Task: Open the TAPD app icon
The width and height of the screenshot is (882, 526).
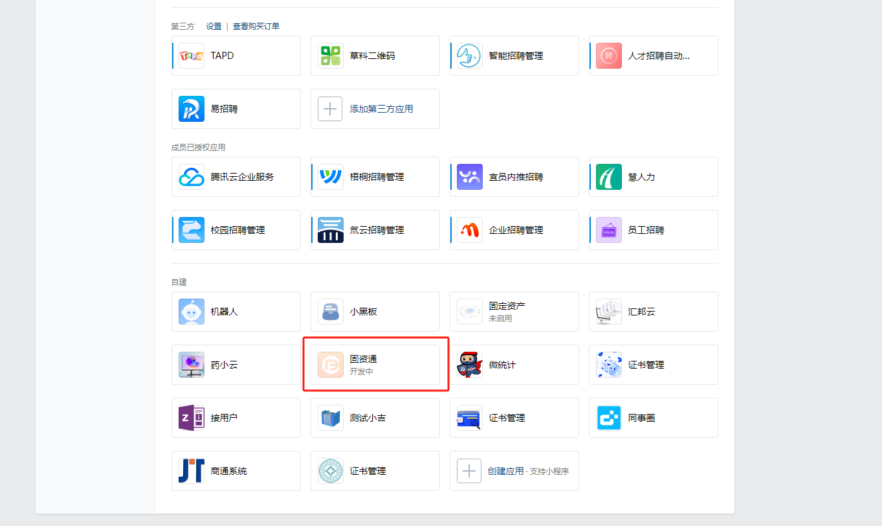Action: [192, 56]
